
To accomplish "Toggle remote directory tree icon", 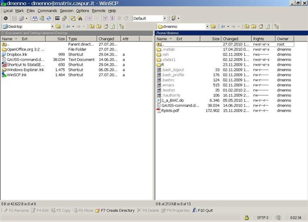I will 277,26.
